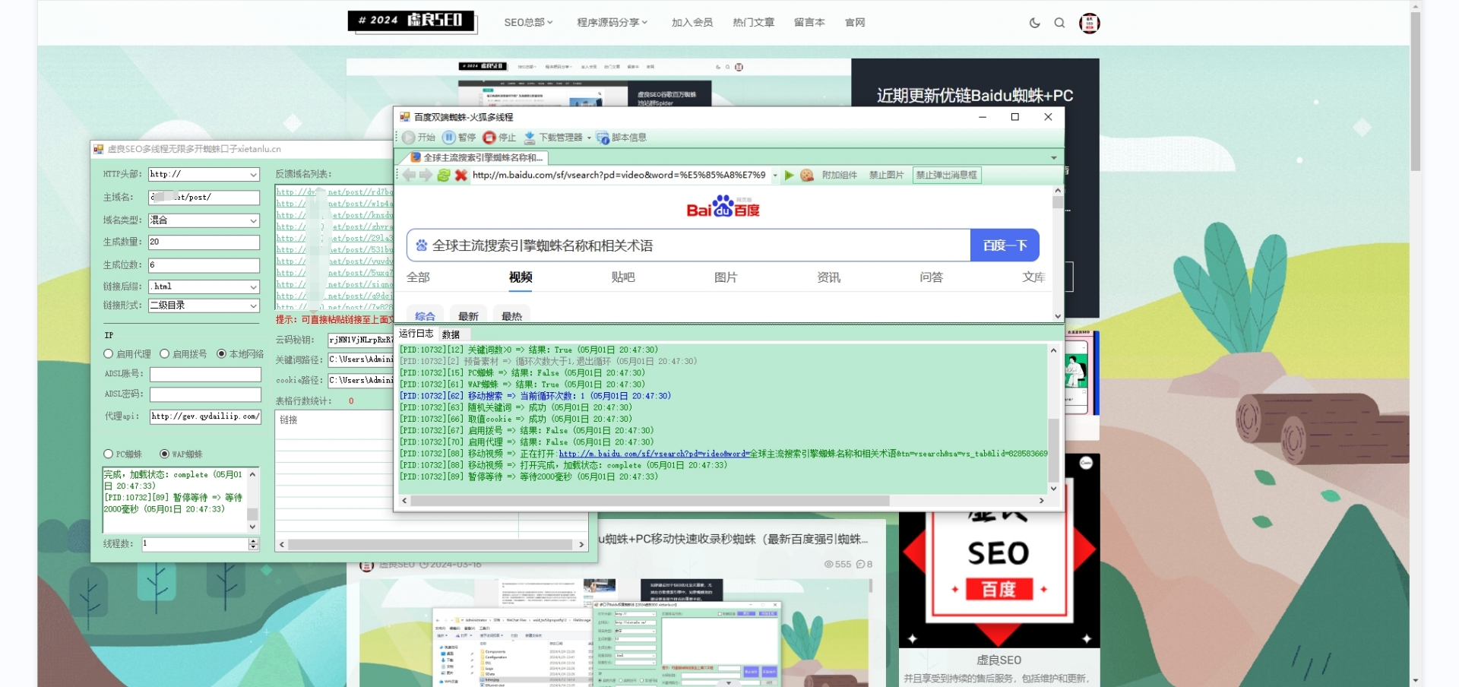This screenshot has width=1459, height=687.
Task: Toggle dark mode moon icon
Action: 1035,23
